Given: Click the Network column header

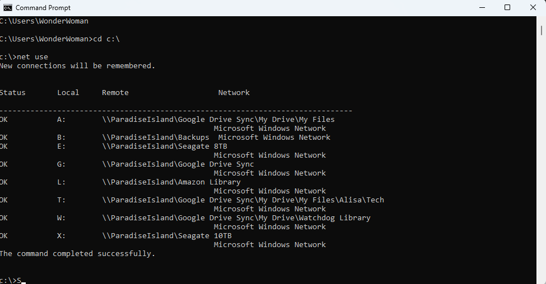Looking at the screenshot, I should point(234,92).
